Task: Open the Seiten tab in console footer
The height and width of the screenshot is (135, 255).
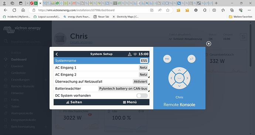Action: pos(74,102)
